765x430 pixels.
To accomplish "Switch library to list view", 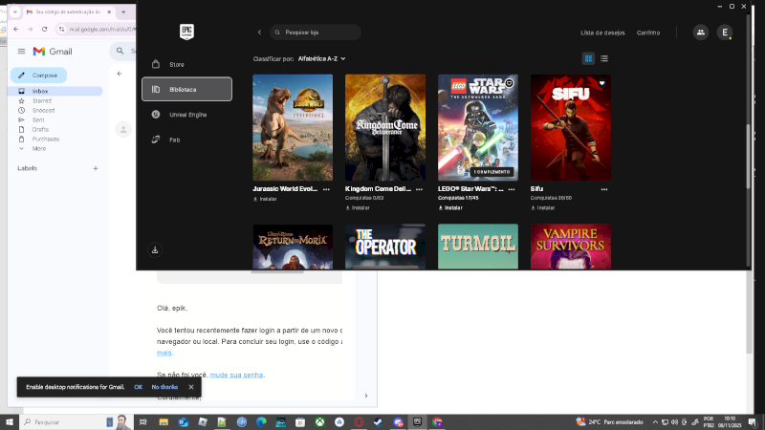I will (604, 58).
